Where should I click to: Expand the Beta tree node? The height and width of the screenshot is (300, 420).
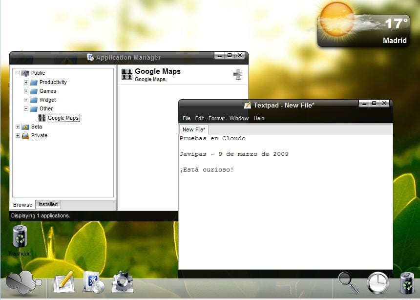coord(18,127)
